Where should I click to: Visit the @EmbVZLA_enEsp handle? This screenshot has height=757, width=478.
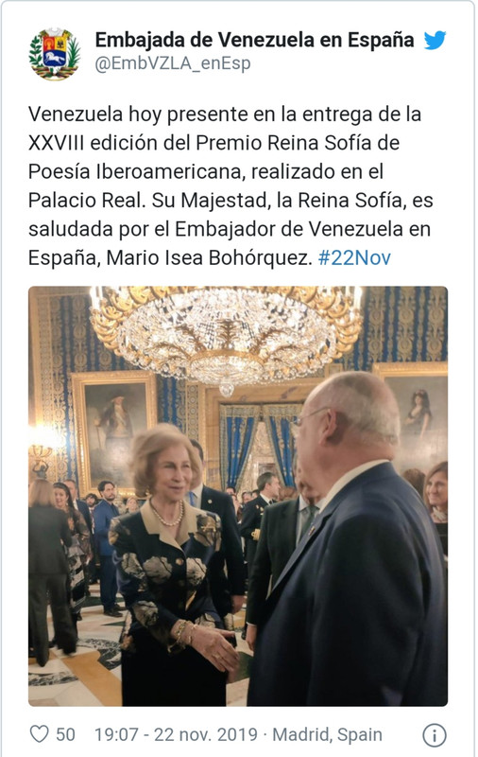[x=173, y=63]
